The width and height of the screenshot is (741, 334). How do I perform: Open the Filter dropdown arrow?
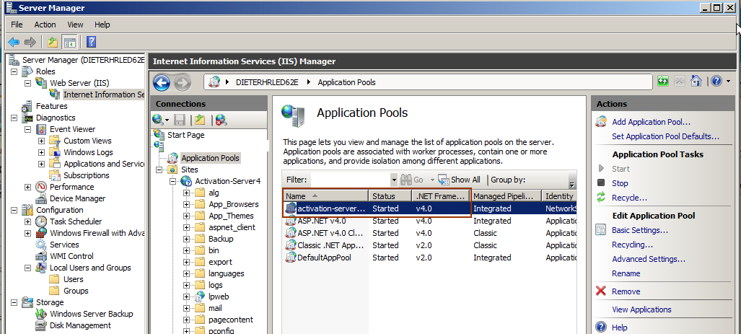click(393, 180)
